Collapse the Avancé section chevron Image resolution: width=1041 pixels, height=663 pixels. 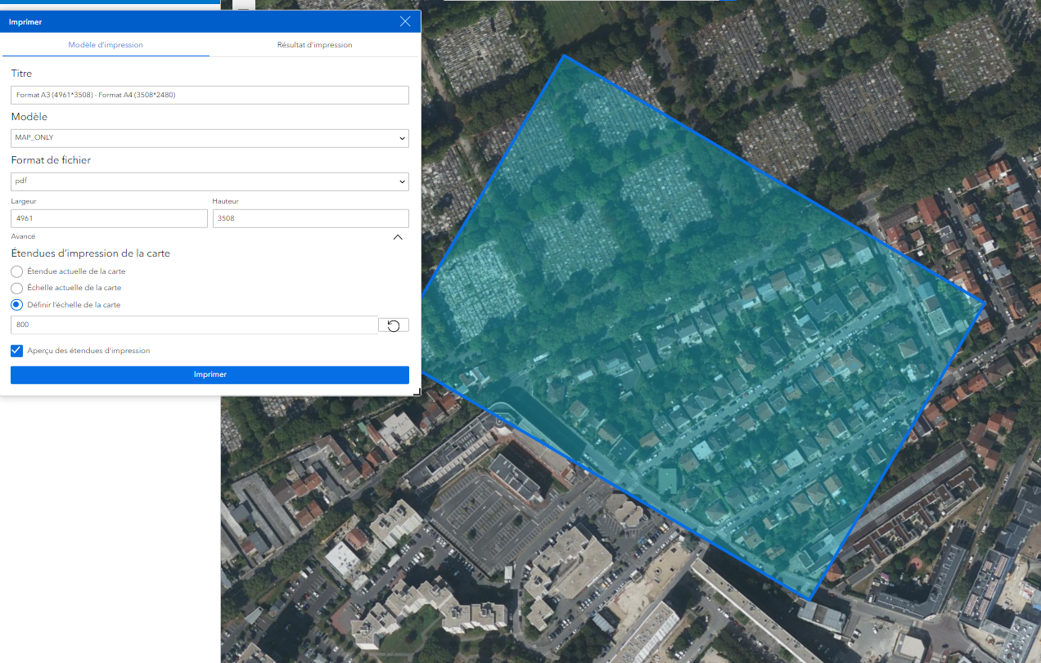point(398,236)
